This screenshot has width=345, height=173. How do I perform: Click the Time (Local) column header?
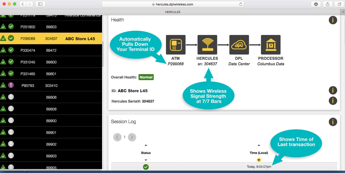259,153
